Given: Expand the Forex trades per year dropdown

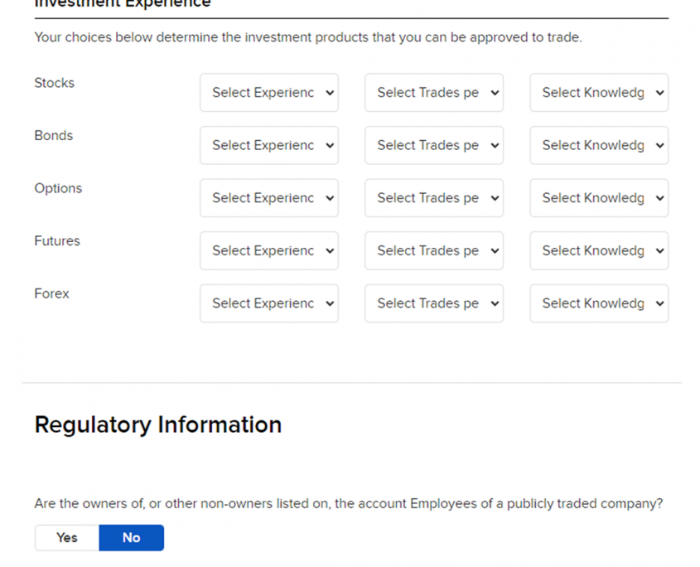Looking at the screenshot, I should click(x=433, y=303).
